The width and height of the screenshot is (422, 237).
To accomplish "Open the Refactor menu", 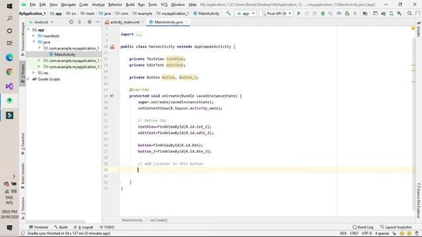I will (x=115, y=5).
